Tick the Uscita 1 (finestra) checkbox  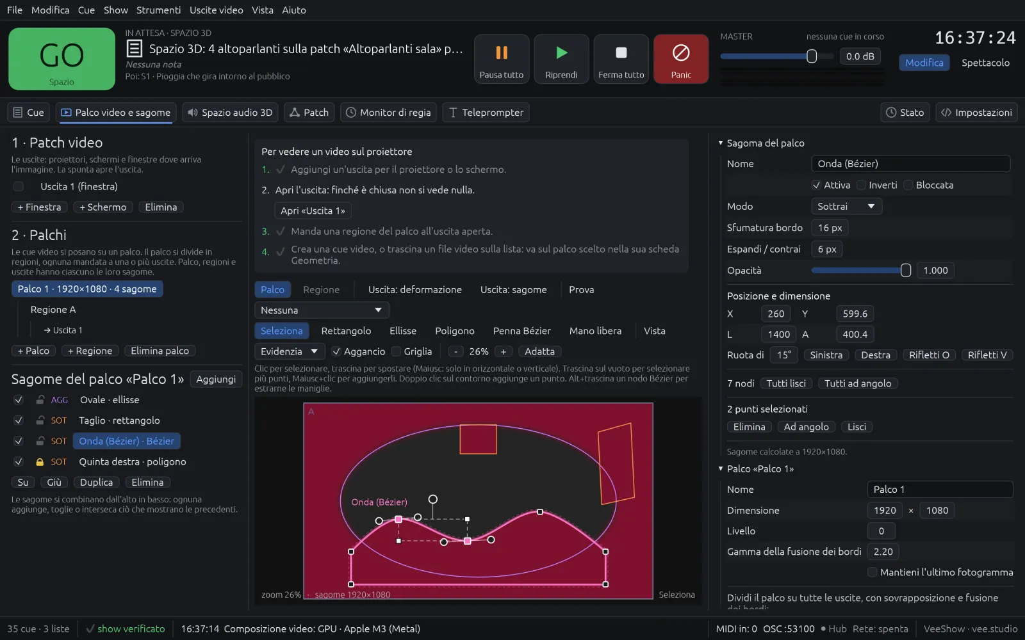click(x=19, y=186)
